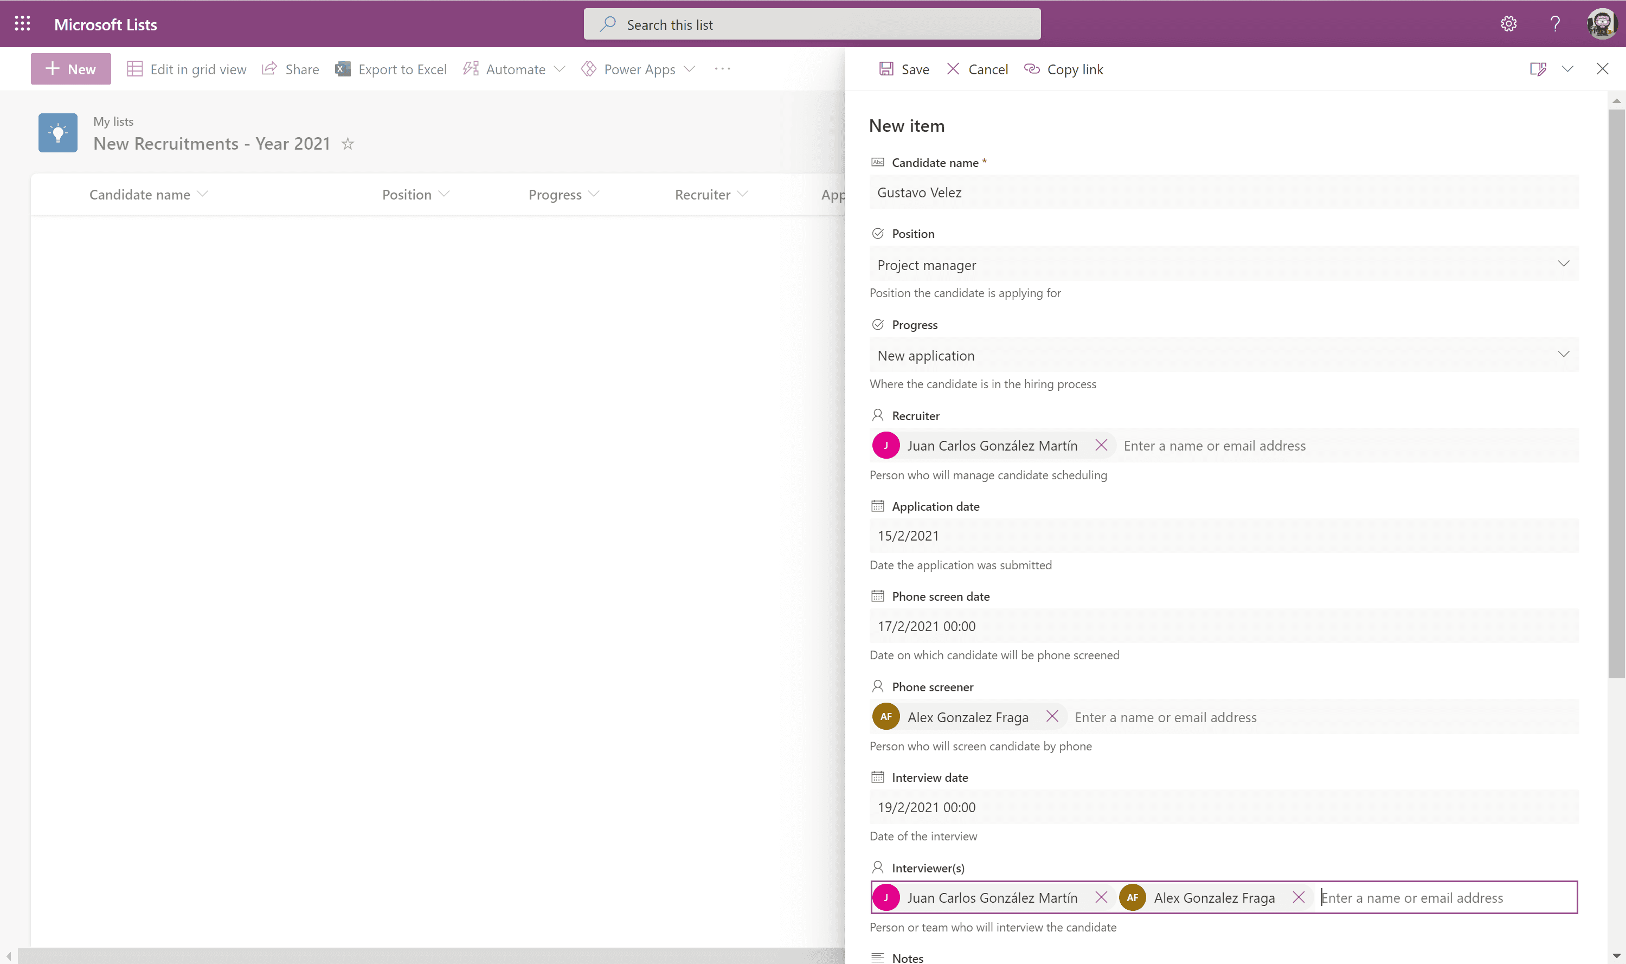Image resolution: width=1626 pixels, height=964 pixels.
Task: Click the list lightbulb icon tile
Action: click(58, 132)
